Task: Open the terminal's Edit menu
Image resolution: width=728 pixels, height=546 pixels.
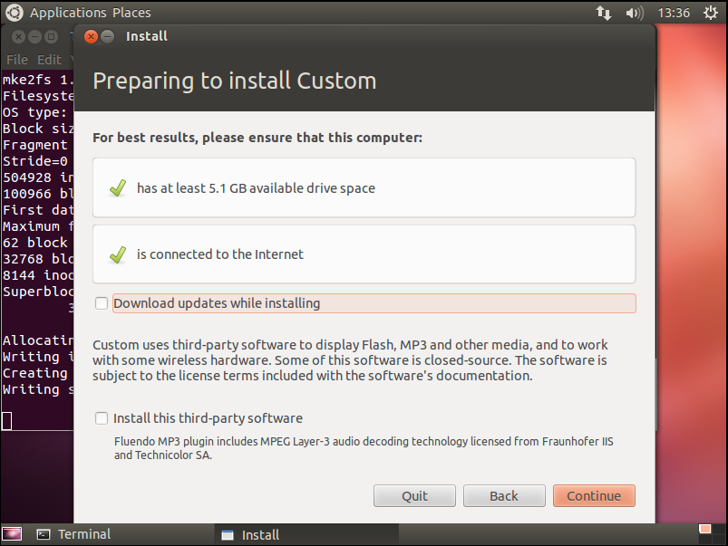Action: point(49,60)
